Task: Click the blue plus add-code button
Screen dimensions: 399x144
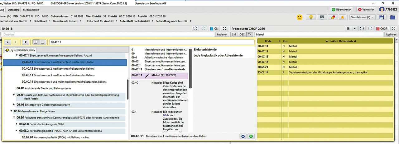Action: pyautogui.click(x=243, y=136)
